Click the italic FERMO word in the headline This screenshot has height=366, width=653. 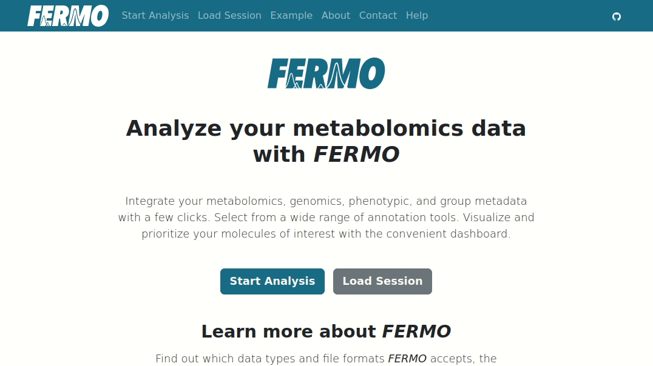(356, 155)
